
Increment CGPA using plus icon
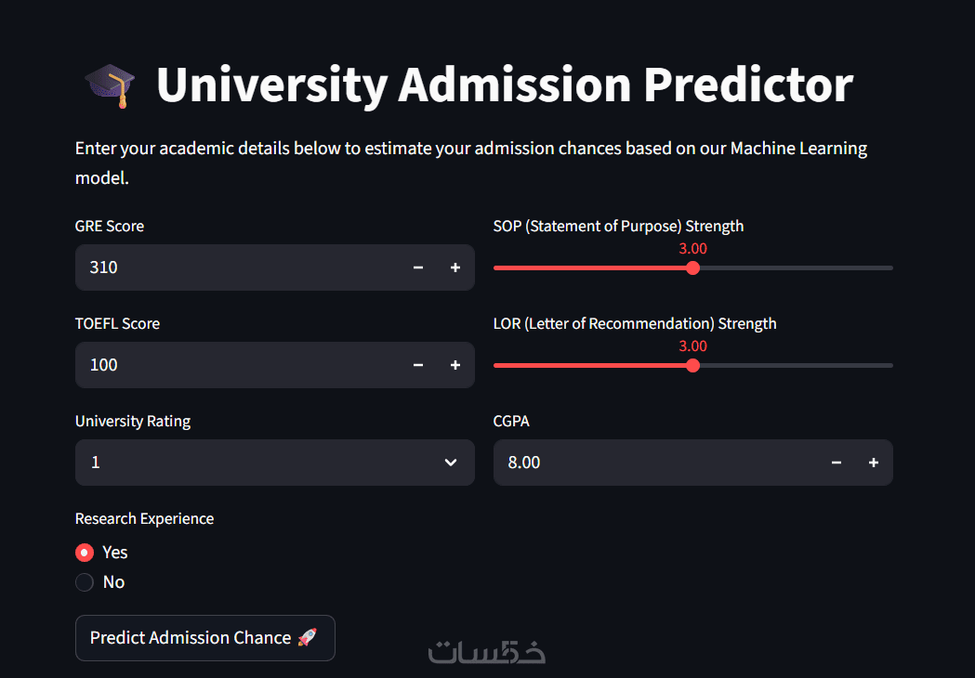point(874,463)
